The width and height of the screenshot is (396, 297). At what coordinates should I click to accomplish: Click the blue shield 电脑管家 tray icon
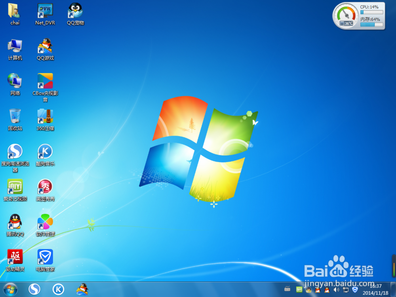coord(355,289)
